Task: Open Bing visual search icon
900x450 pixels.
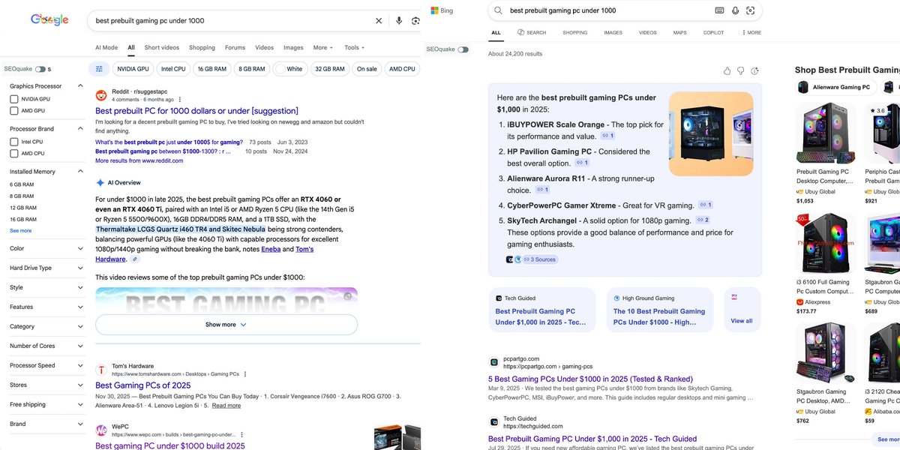Action: click(751, 10)
